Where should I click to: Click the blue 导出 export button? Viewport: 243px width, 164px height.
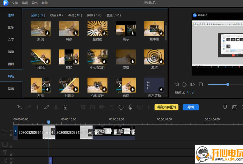pyautogui.click(x=190, y=107)
